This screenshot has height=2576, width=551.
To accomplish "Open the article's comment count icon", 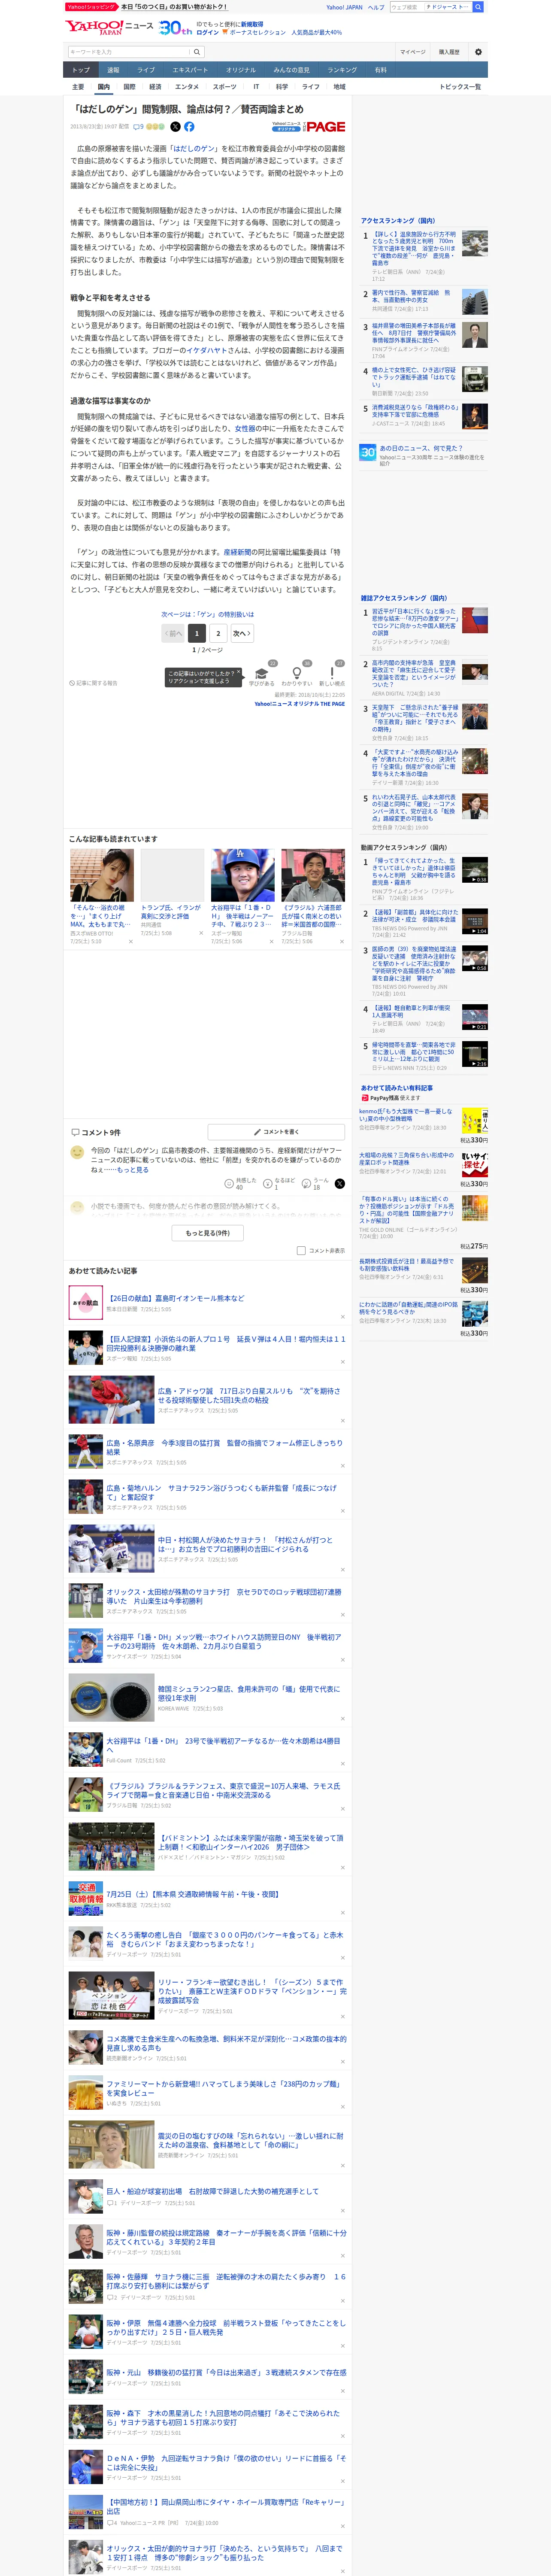I will [x=138, y=127].
